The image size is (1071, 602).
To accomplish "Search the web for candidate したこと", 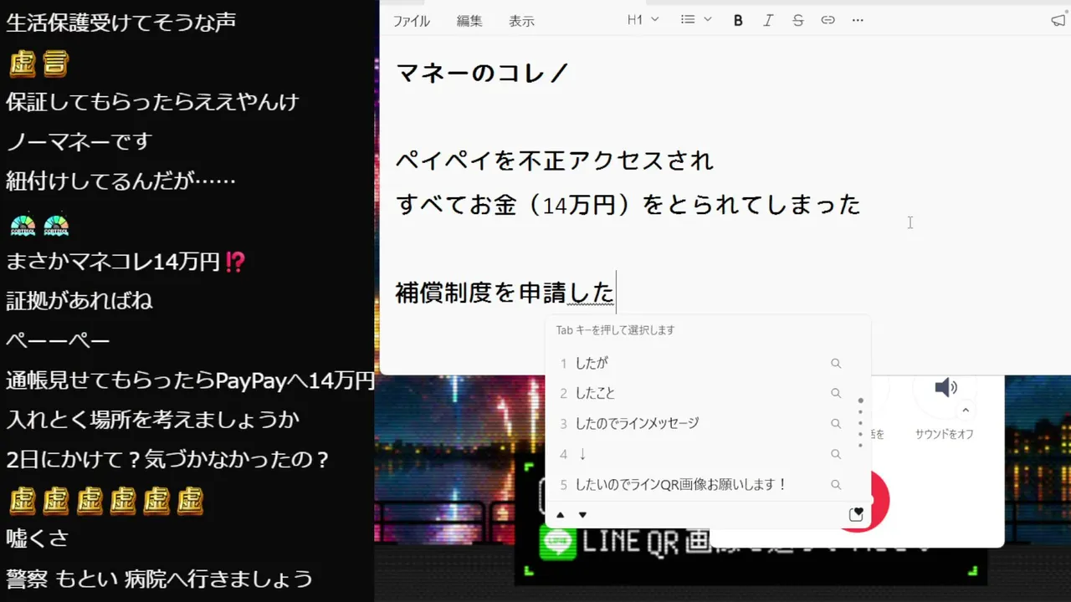I will pyautogui.click(x=836, y=393).
